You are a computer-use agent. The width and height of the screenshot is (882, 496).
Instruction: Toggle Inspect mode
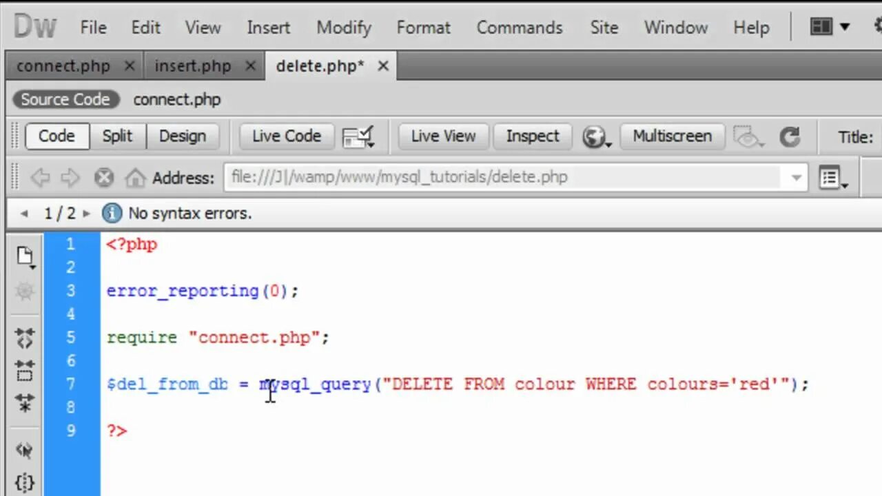click(533, 136)
